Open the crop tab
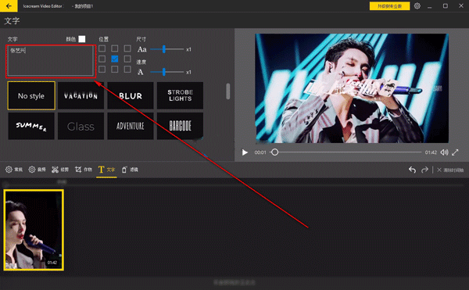Screen dimensions: 469x290 click(x=84, y=170)
